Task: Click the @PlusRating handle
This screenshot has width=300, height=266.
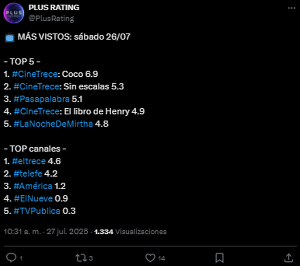Action: [51, 18]
